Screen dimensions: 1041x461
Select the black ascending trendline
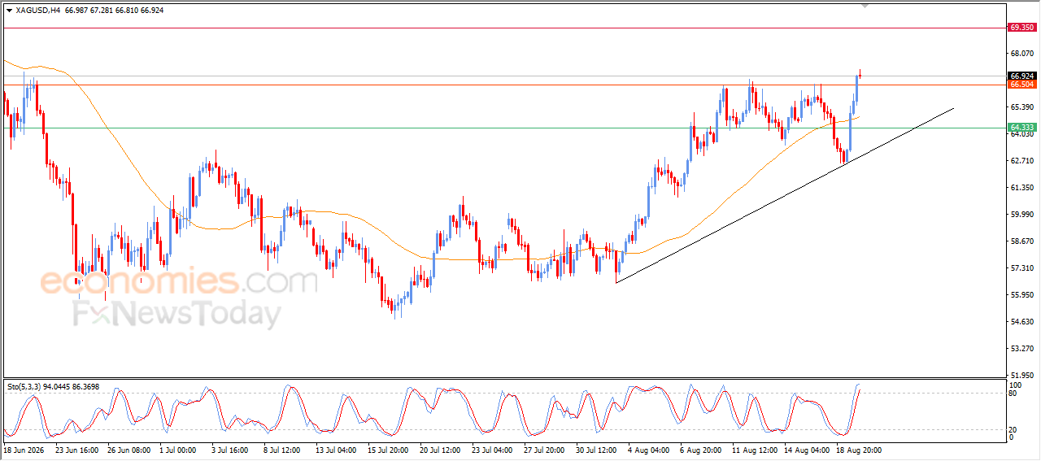pyautogui.click(x=784, y=195)
